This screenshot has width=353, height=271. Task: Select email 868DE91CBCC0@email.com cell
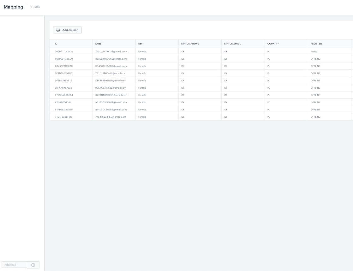[x=111, y=59]
